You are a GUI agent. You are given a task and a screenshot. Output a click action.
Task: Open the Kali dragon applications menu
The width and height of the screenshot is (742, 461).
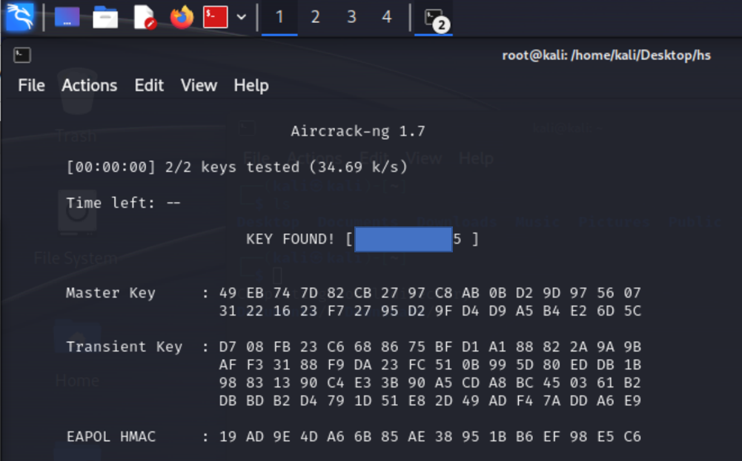click(x=20, y=17)
